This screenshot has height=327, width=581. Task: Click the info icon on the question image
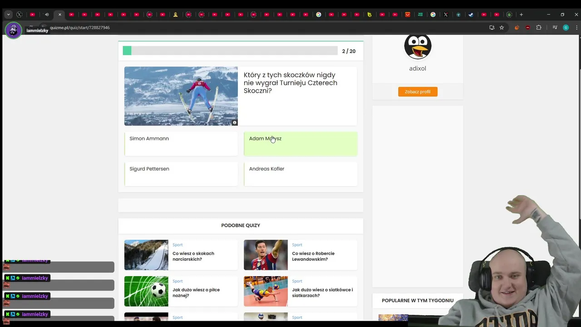235,123
